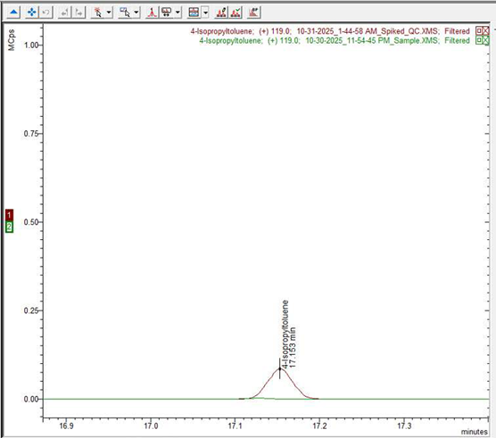The height and width of the screenshot is (438, 496).
Task: Click the peaks-with-green-checkmark icon
Action: click(236, 12)
